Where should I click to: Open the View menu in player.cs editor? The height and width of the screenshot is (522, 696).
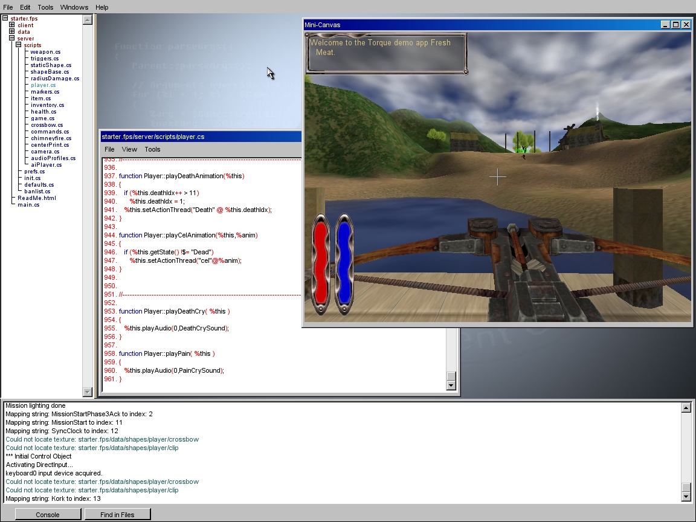pos(129,149)
